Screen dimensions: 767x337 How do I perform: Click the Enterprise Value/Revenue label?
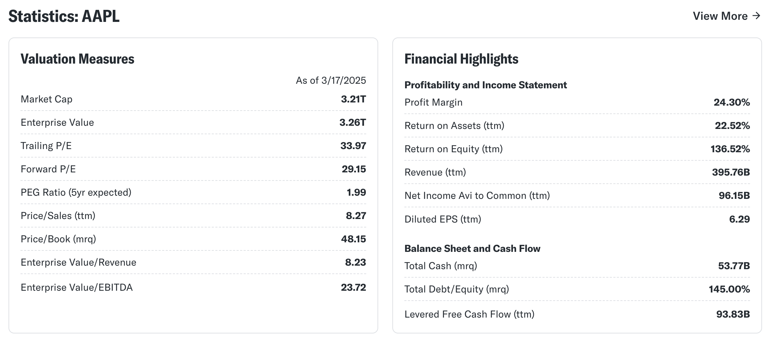78,262
